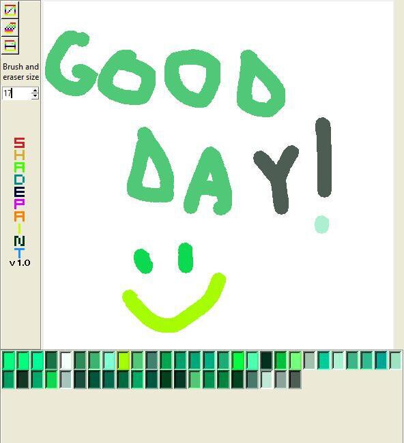Viewport: 404px width, 443px height.
Task: Click the floppy-disk save icon
Action: 10,45
